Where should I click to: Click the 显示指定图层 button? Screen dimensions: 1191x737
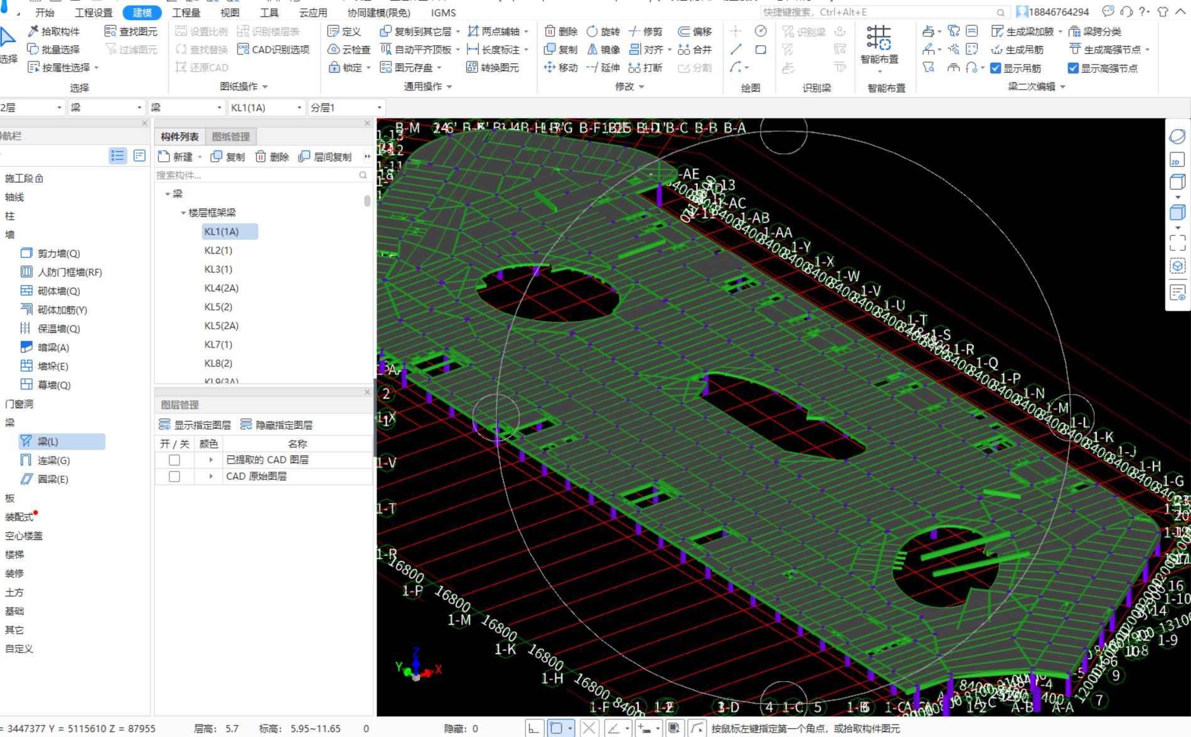tap(195, 425)
